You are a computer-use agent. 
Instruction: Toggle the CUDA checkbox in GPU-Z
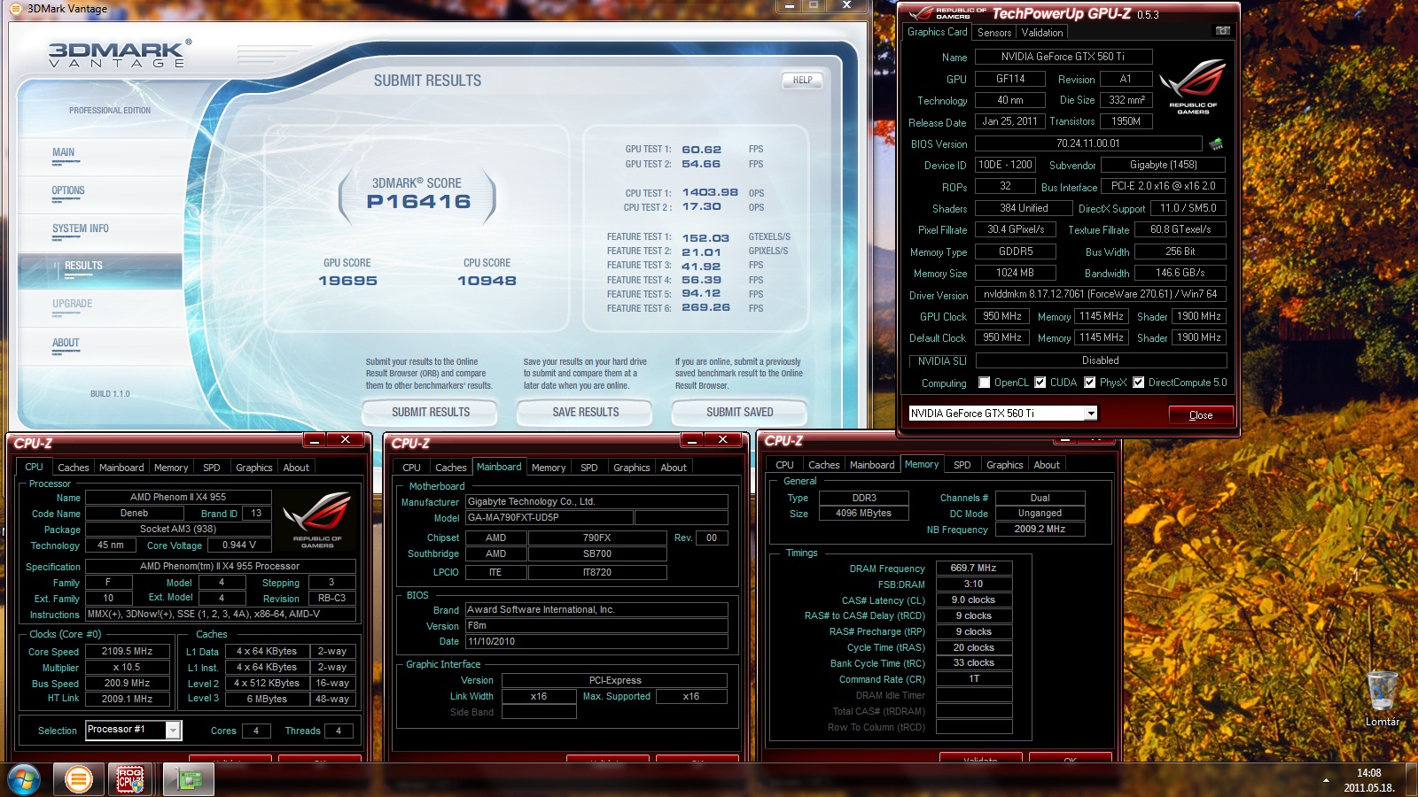pyautogui.click(x=1040, y=383)
